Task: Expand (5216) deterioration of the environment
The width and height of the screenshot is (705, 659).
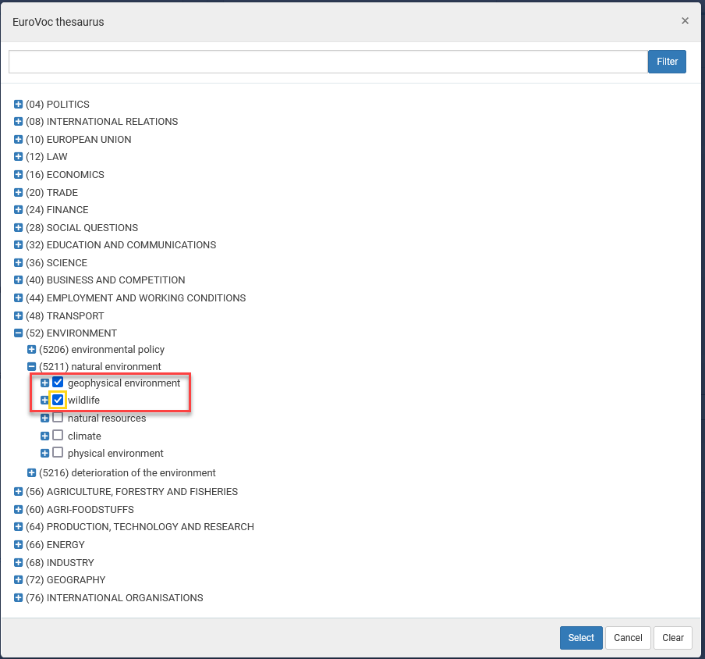Action: (x=31, y=472)
